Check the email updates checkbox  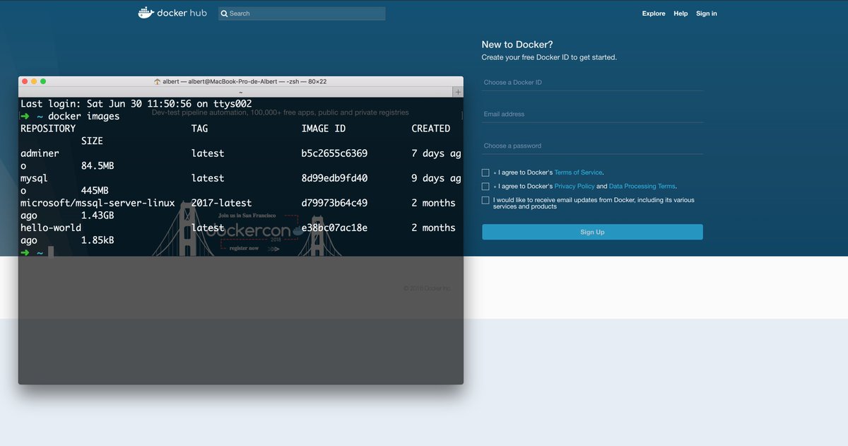(485, 200)
